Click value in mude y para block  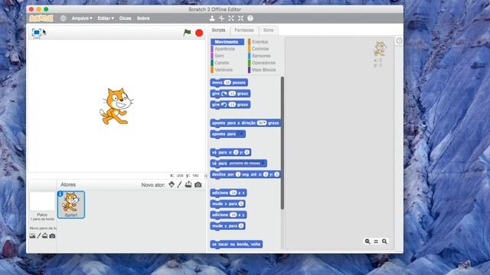click(x=241, y=226)
